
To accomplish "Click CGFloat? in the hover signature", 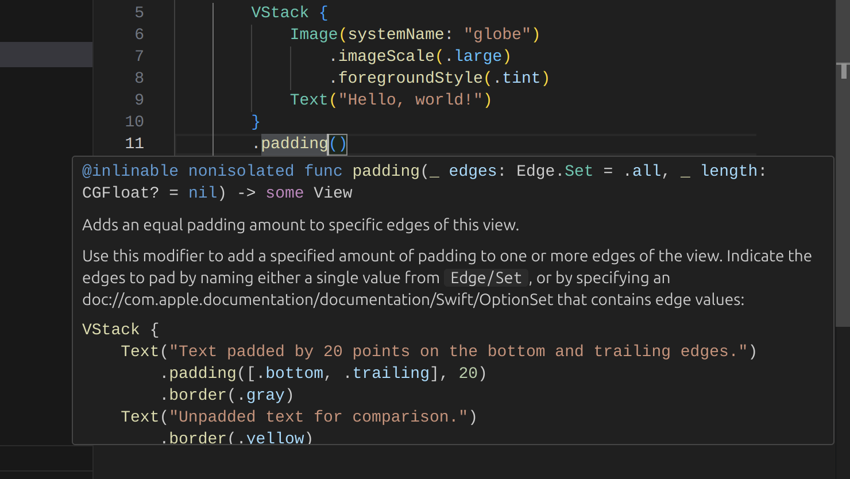I will [121, 193].
